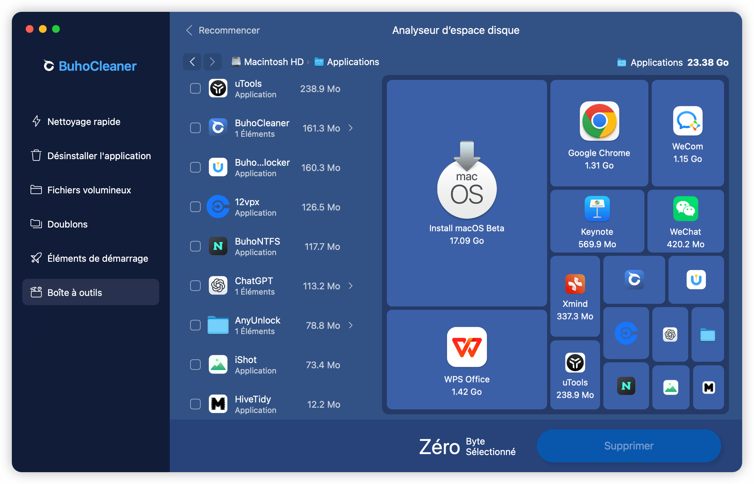
Task: Click the HiveTidy icon in the list
Action: [x=218, y=404]
